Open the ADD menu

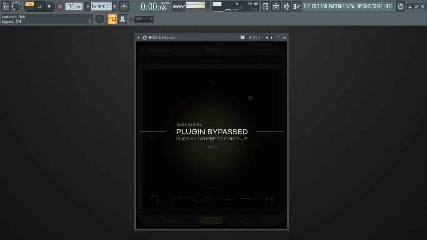(324, 6)
